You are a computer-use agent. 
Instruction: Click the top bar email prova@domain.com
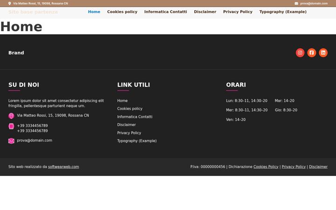pyautogui.click(x=314, y=3)
